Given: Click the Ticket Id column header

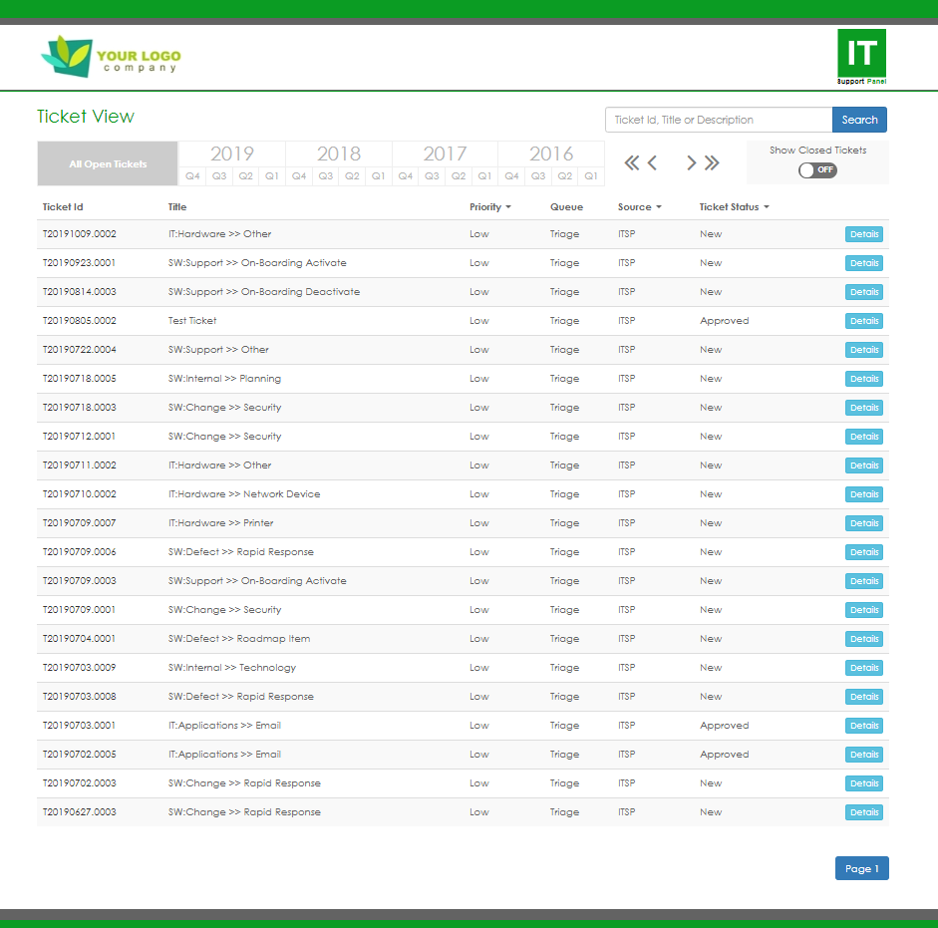Looking at the screenshot, I should point(63,207).
